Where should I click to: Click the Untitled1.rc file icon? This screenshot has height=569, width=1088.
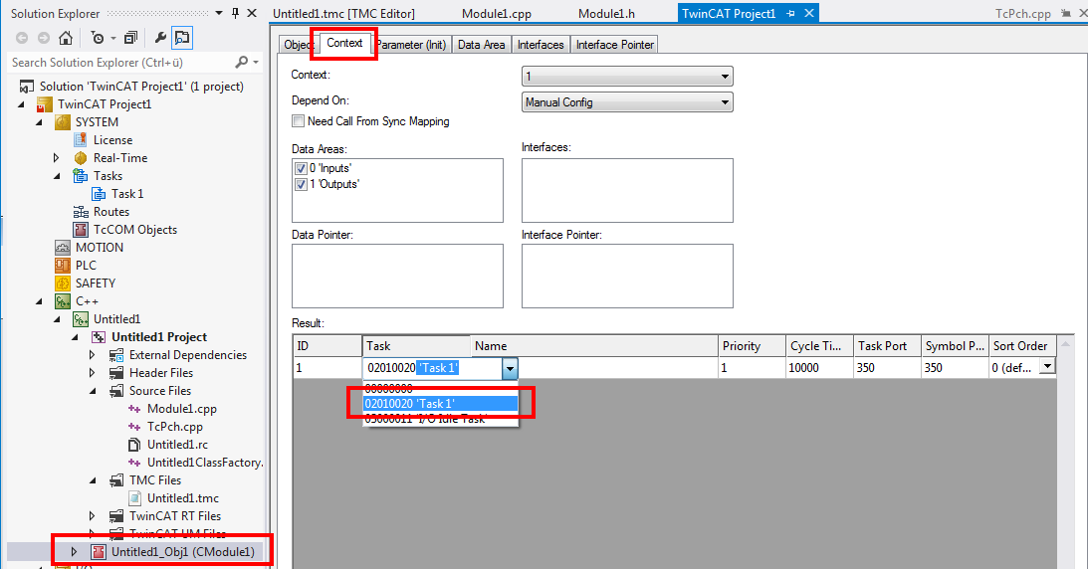[134, 445]
